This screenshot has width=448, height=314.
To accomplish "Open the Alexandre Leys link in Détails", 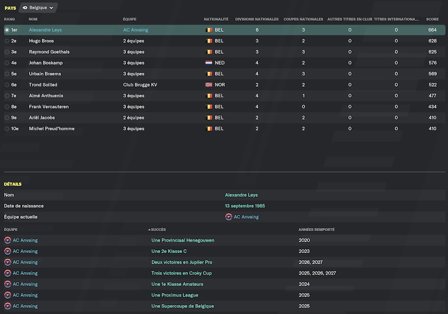I will tap(241, 195).
